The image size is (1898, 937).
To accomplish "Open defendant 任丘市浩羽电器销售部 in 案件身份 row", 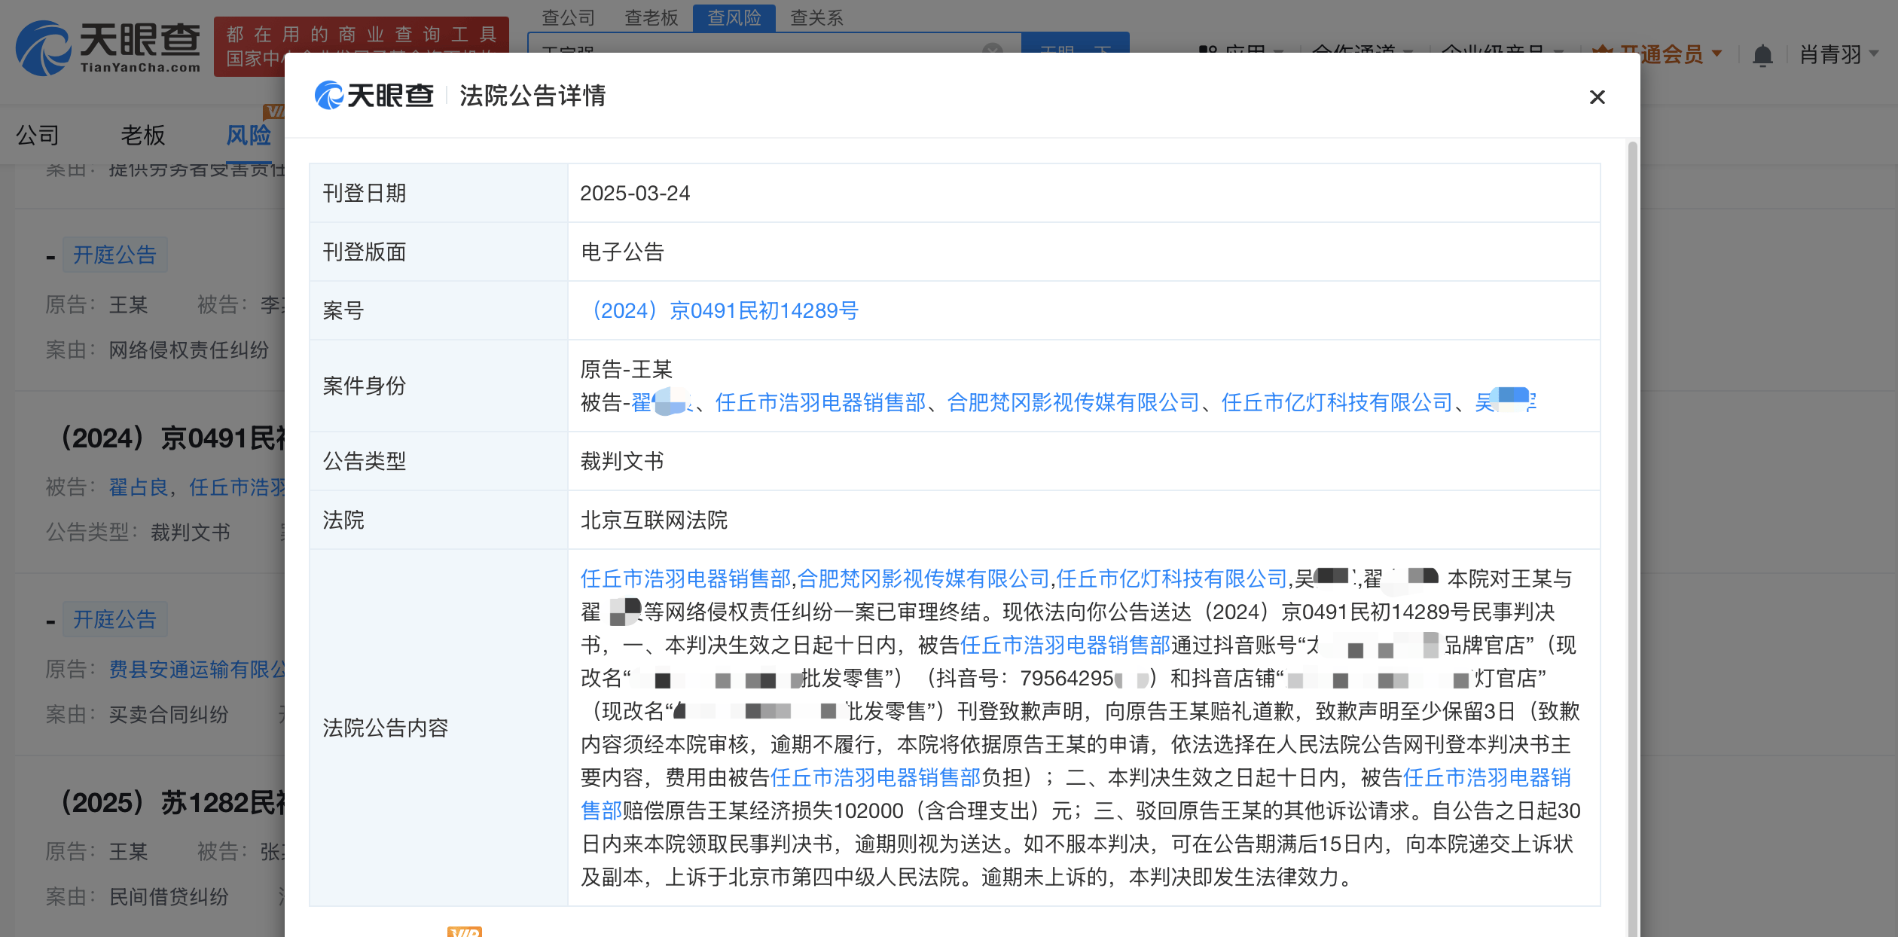I will coord(820,402).
